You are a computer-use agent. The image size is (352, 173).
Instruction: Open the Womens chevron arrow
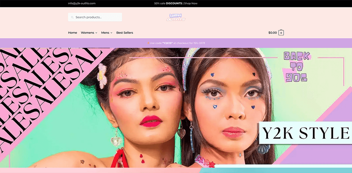(x=96, y=33)
